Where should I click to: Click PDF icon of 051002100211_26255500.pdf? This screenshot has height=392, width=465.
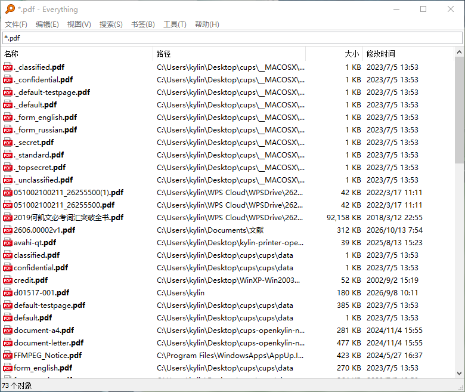pos(8,205)
